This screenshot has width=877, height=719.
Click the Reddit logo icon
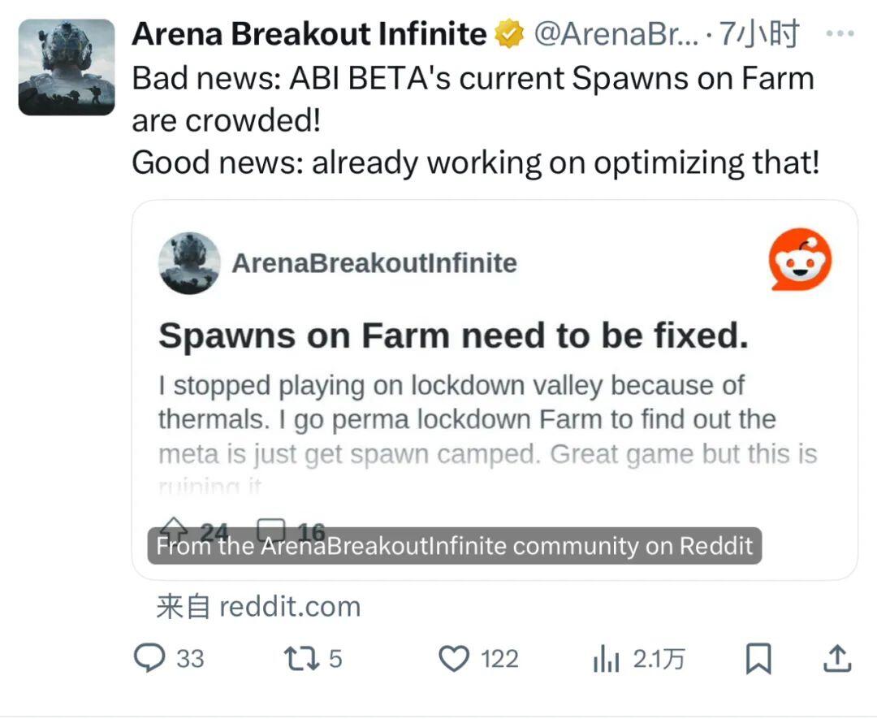click(x=800, y=260)
